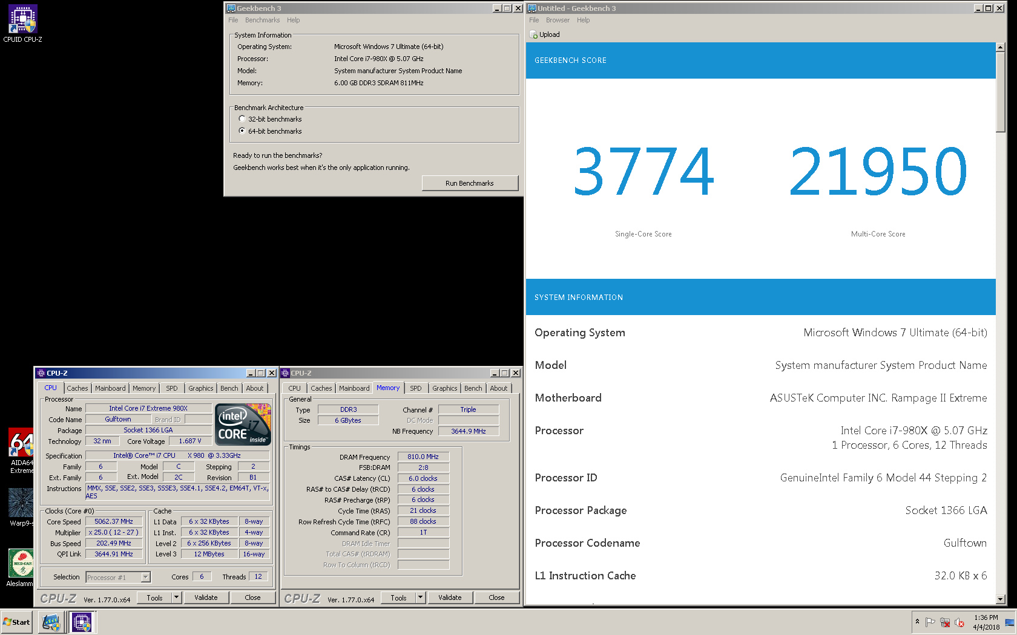Screen dimensions: 1017x635
Task: Click the Show Desktop tray icon
Action: pyautogui.click(x=1009, y=622)
